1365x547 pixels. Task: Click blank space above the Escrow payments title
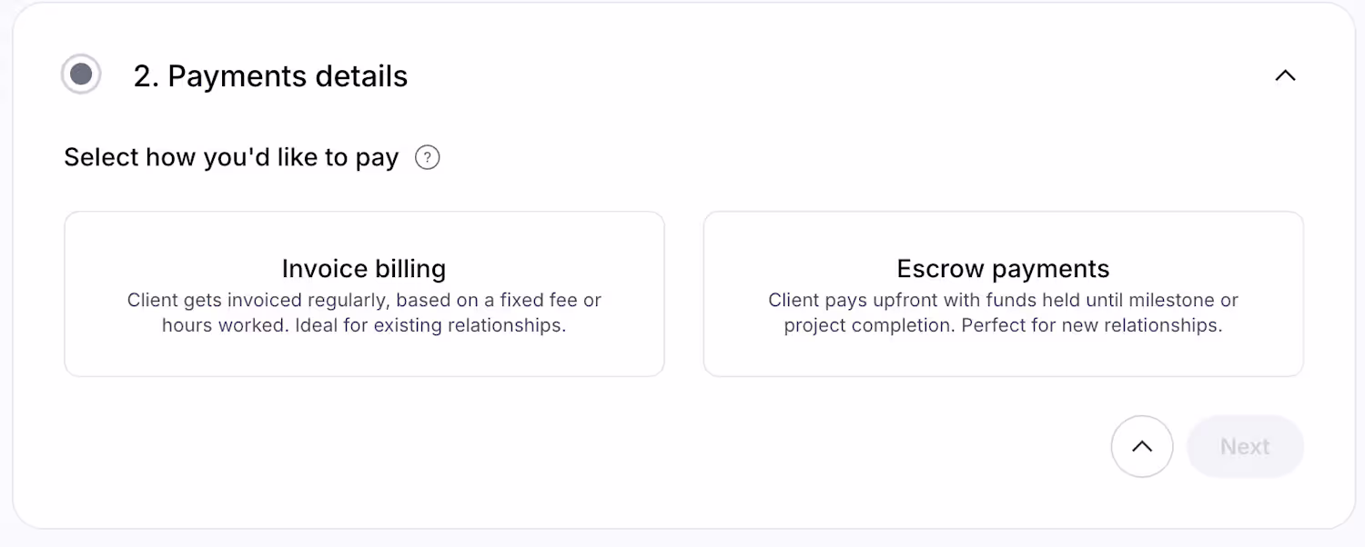[x=1003, y=234]
